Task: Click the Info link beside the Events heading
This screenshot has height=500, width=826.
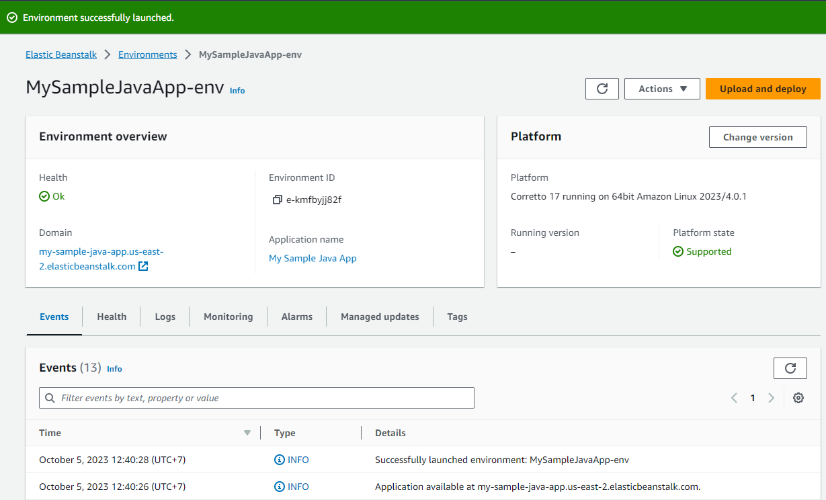Action: click(114, 369)
